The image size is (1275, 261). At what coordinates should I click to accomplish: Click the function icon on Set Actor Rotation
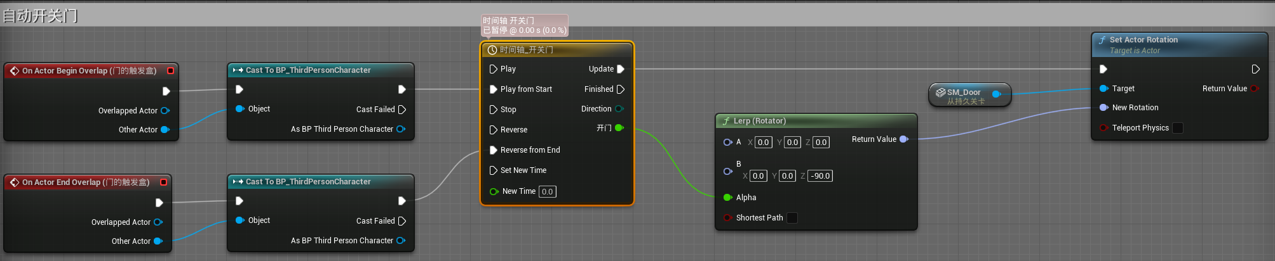point(1102,40)
